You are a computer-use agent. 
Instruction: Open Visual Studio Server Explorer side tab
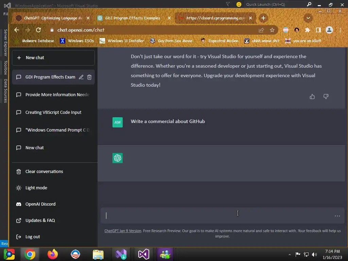coord(5,42)
